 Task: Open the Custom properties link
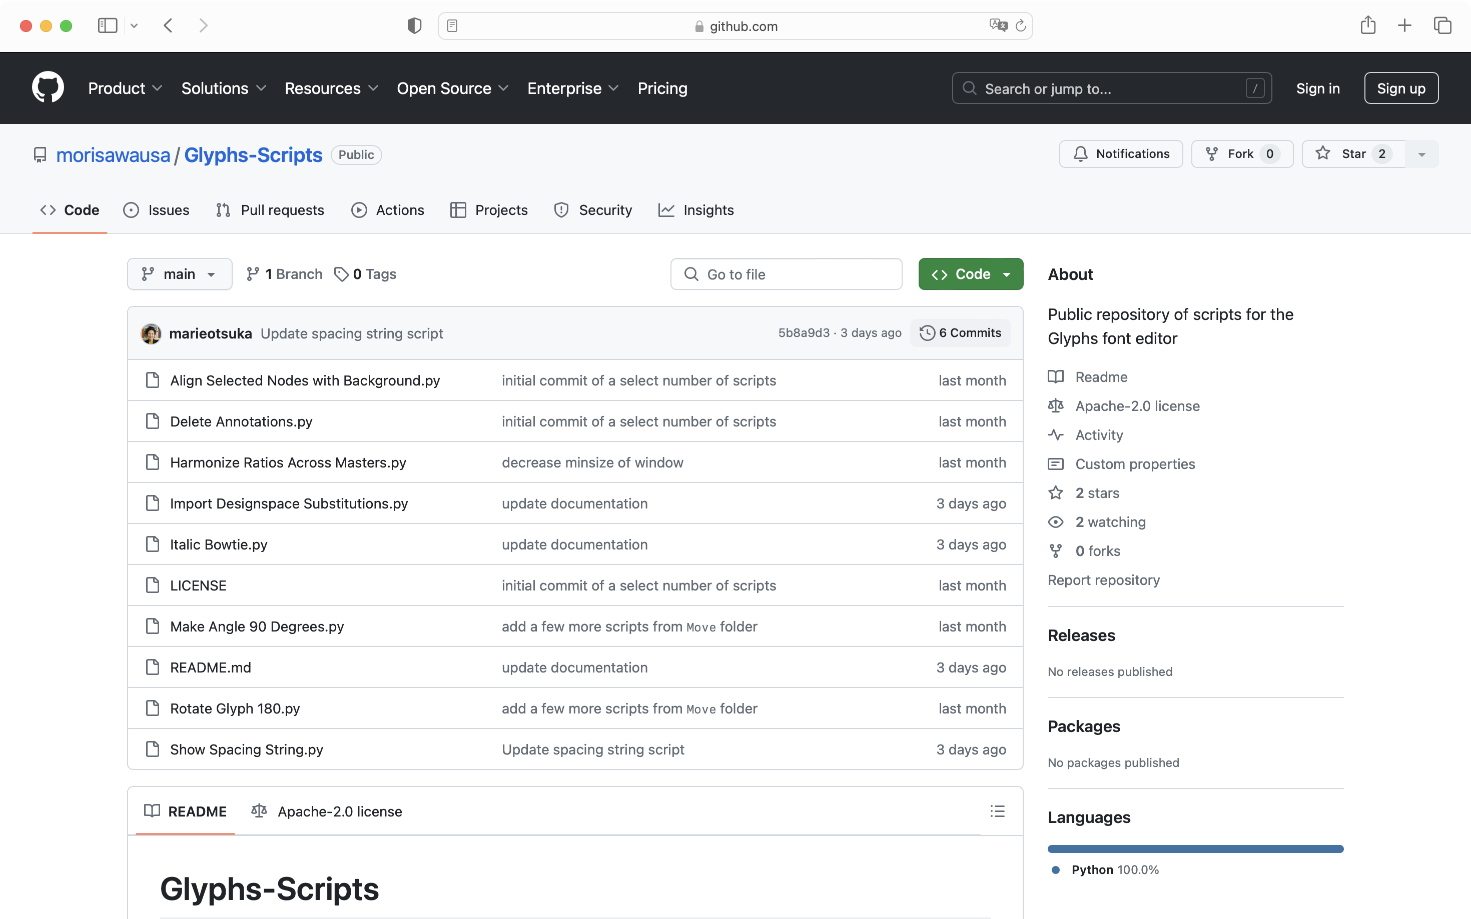pos(1135,464)
